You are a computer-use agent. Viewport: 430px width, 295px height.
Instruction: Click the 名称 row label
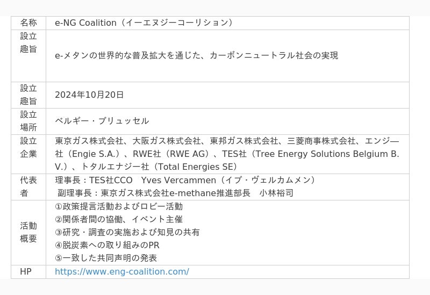(x=28, y=23)
